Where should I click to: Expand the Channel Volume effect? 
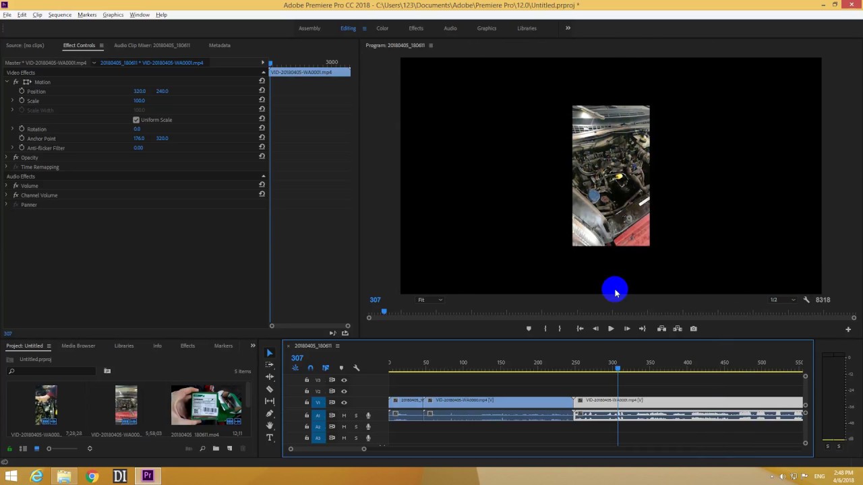point(7,195)
